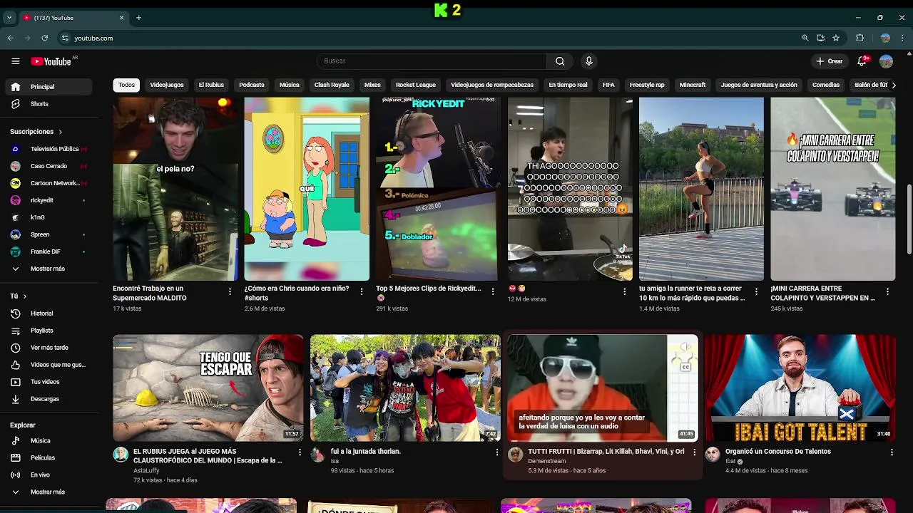This screenshot has width=913, height=513.
Task: Play the Supermercado MALDITO short thumbnail
Action: 175,189
